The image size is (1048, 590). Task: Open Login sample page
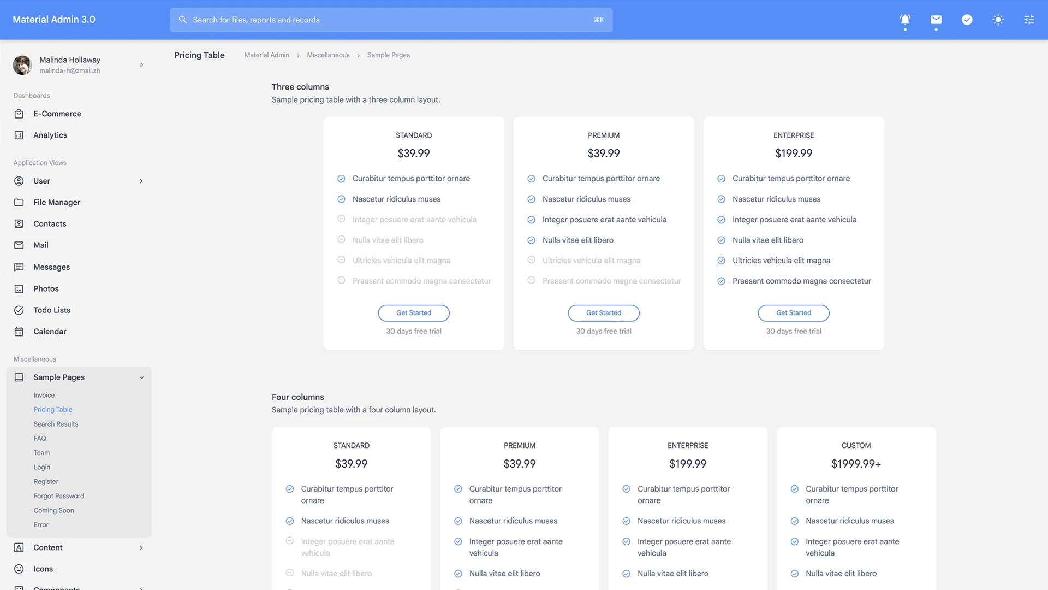coord(42,467)
